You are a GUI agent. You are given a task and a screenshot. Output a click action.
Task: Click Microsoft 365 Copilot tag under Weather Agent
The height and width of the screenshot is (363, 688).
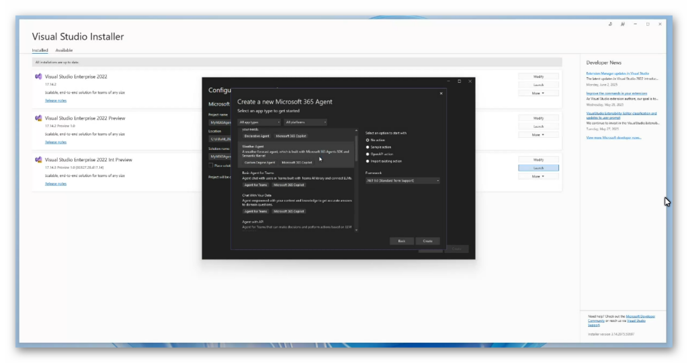pyautogui.click(x=297, y=163)
